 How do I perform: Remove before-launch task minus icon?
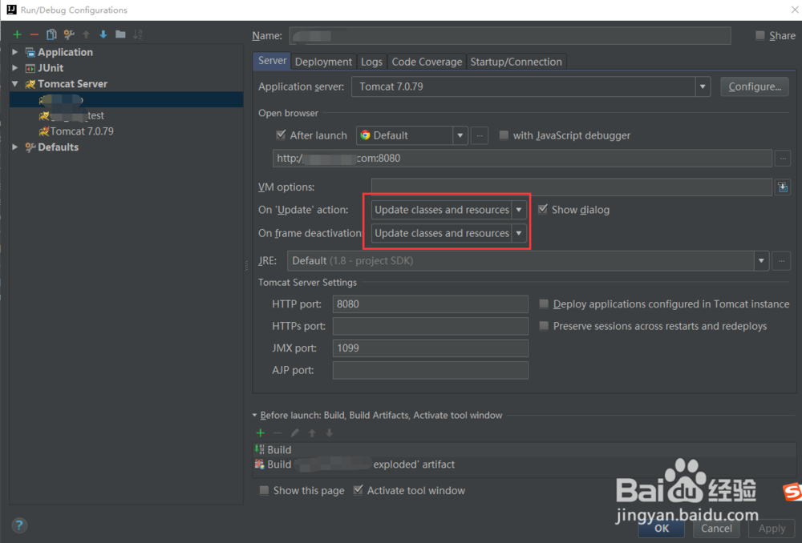point(277,433)
